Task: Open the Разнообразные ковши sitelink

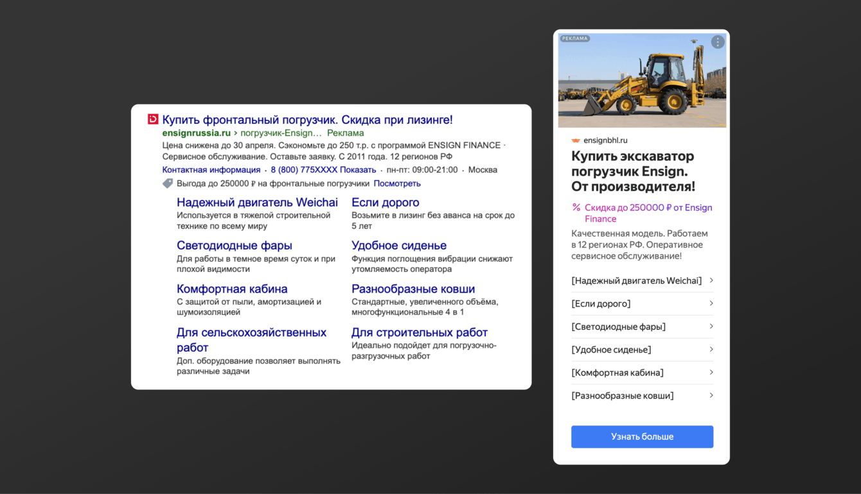Action: click(x=413, y=289)
